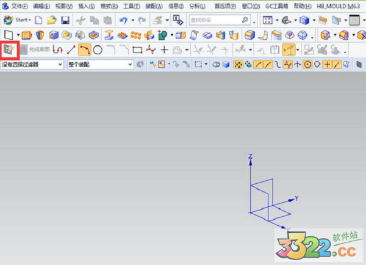
Task: Toggle End Point snap
Action: (258, 64)
